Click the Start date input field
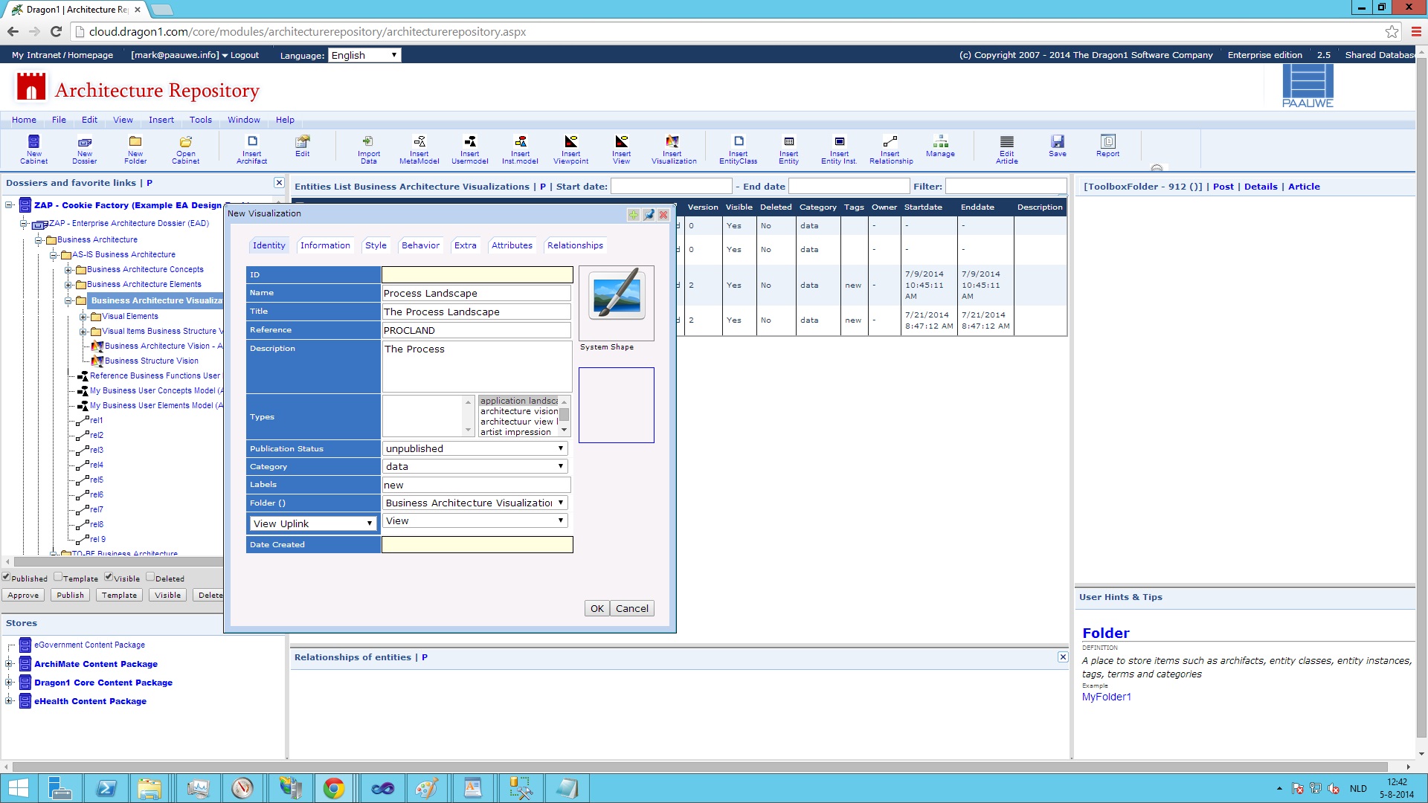Screen dimensions: 1428x803 (x=672, y=186)
